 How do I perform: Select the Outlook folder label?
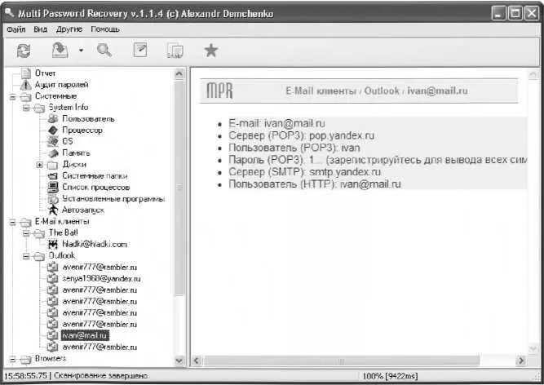coord(62,255)
